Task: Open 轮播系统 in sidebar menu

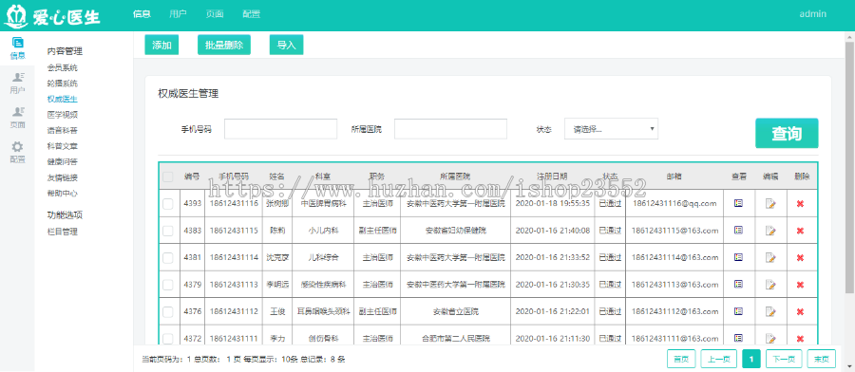Action: tap(62, 84)
